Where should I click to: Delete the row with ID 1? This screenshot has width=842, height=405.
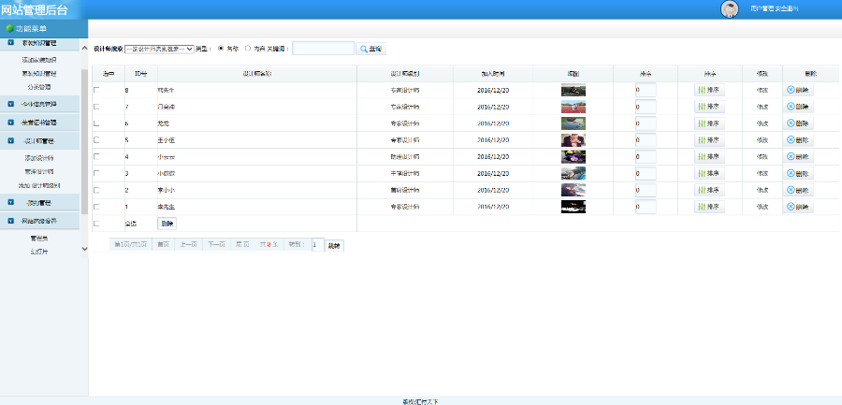[798, 207]
